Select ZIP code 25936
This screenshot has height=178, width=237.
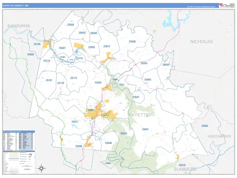[x=124, y=133]
